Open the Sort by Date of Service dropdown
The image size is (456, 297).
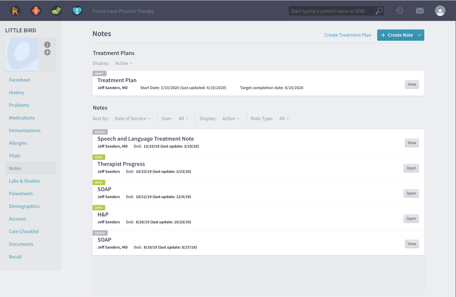(133, 118)
